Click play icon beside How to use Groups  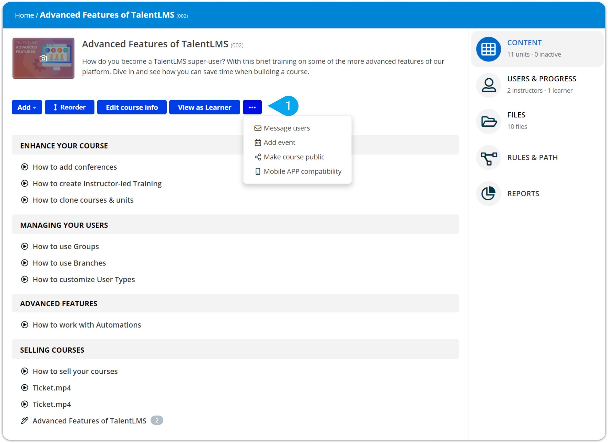24,246
